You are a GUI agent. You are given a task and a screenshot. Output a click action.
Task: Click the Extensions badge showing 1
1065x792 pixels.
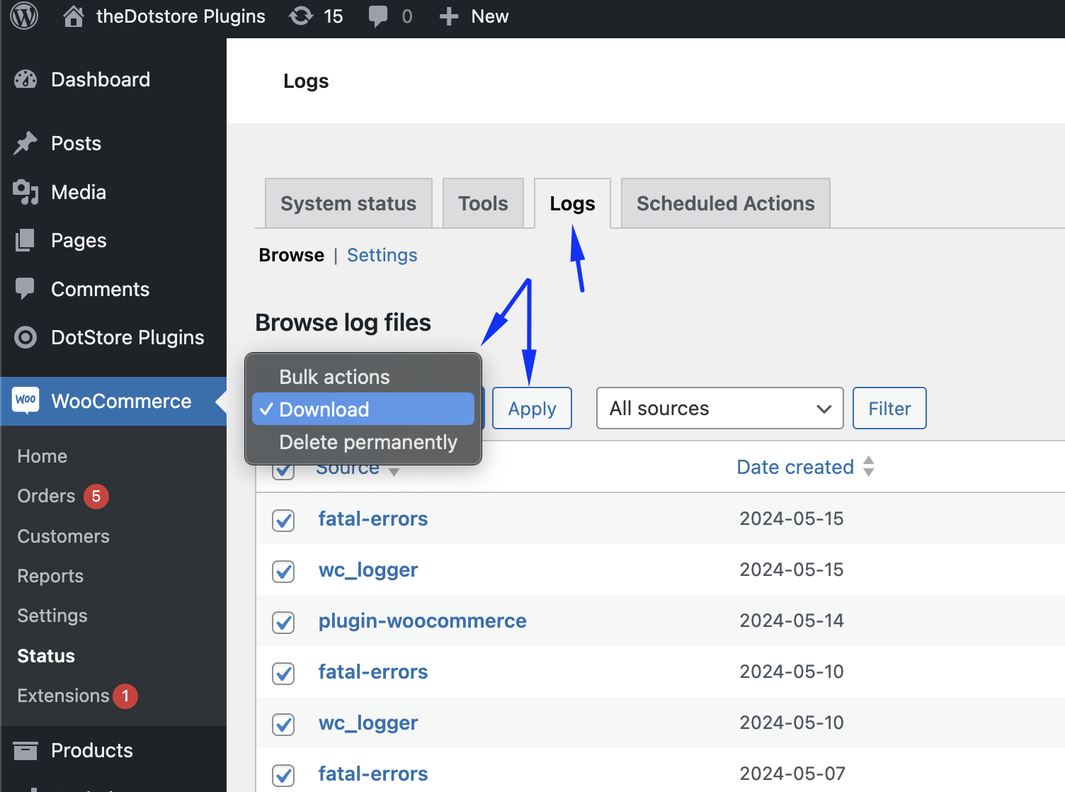125,696
